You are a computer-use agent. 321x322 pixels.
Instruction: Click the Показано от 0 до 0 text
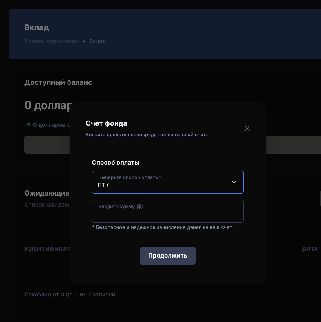point(70,295)
